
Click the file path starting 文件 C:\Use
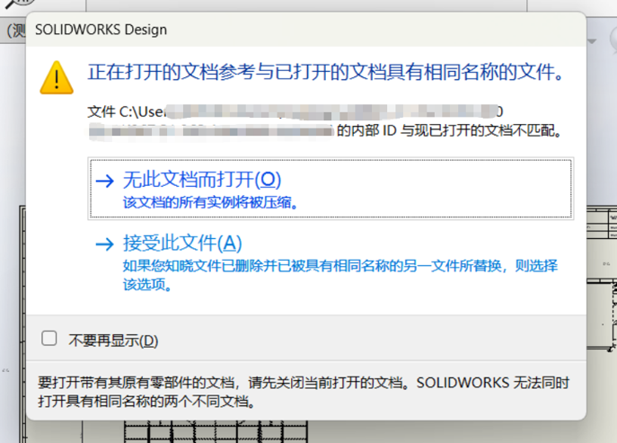click(295, 111)
